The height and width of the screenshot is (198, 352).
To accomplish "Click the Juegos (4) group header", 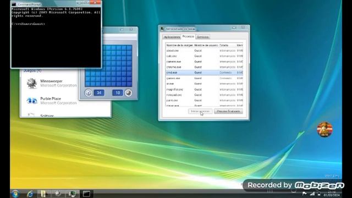I will 32,70.
